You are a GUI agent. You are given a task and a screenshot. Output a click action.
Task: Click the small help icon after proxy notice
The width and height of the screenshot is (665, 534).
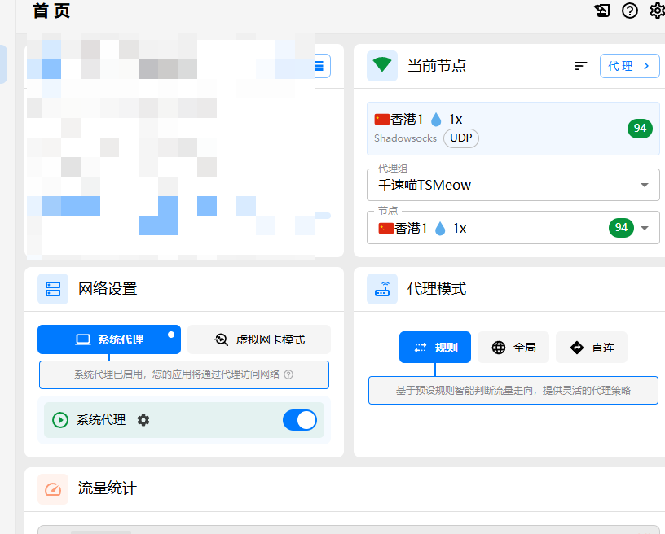point(288,374)
